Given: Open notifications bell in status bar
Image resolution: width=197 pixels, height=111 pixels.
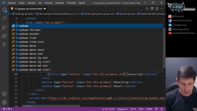Looking at the screenshot, I should click(x=162, y=109).
